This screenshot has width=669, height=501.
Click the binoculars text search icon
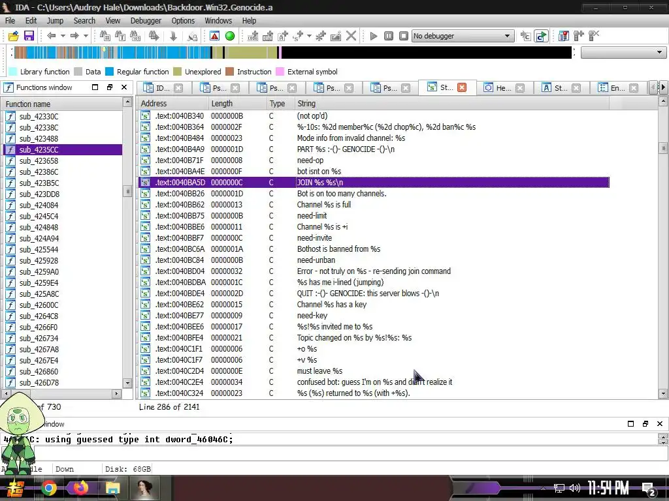(120, 37)
